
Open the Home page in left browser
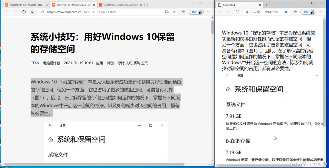[33, 12]
